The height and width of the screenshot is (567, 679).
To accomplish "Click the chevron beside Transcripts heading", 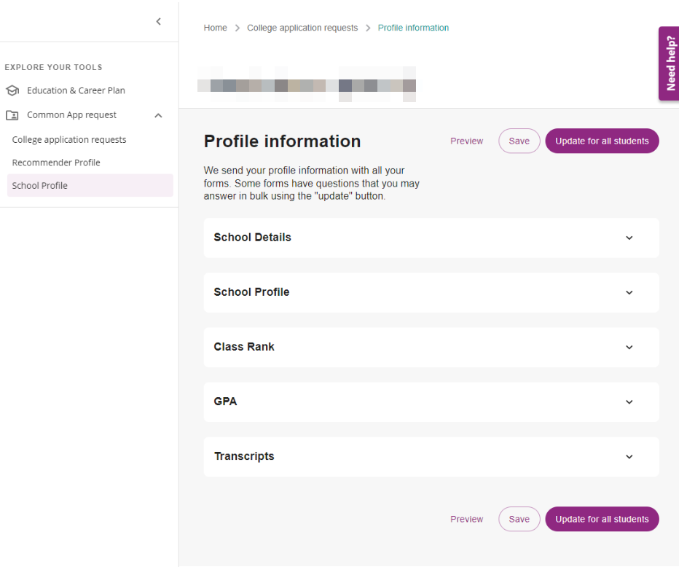I will click(629, 456).
